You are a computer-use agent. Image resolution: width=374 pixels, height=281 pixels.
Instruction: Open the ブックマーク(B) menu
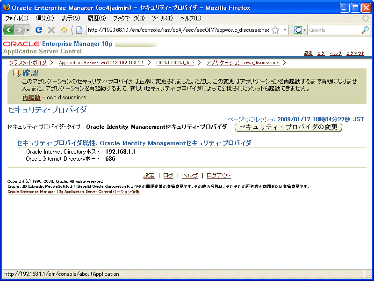(129, 18)
